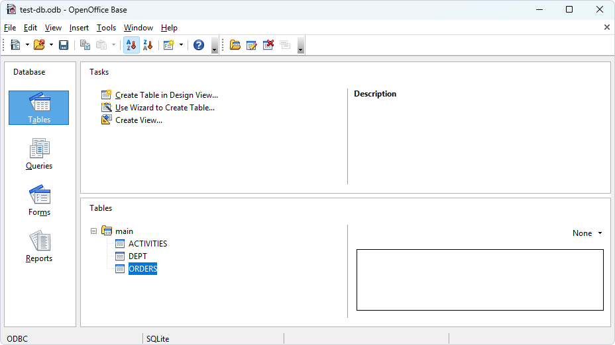Viewport: 615px width, 345px height.
Task: Open the Help menu
Action: 169,28
